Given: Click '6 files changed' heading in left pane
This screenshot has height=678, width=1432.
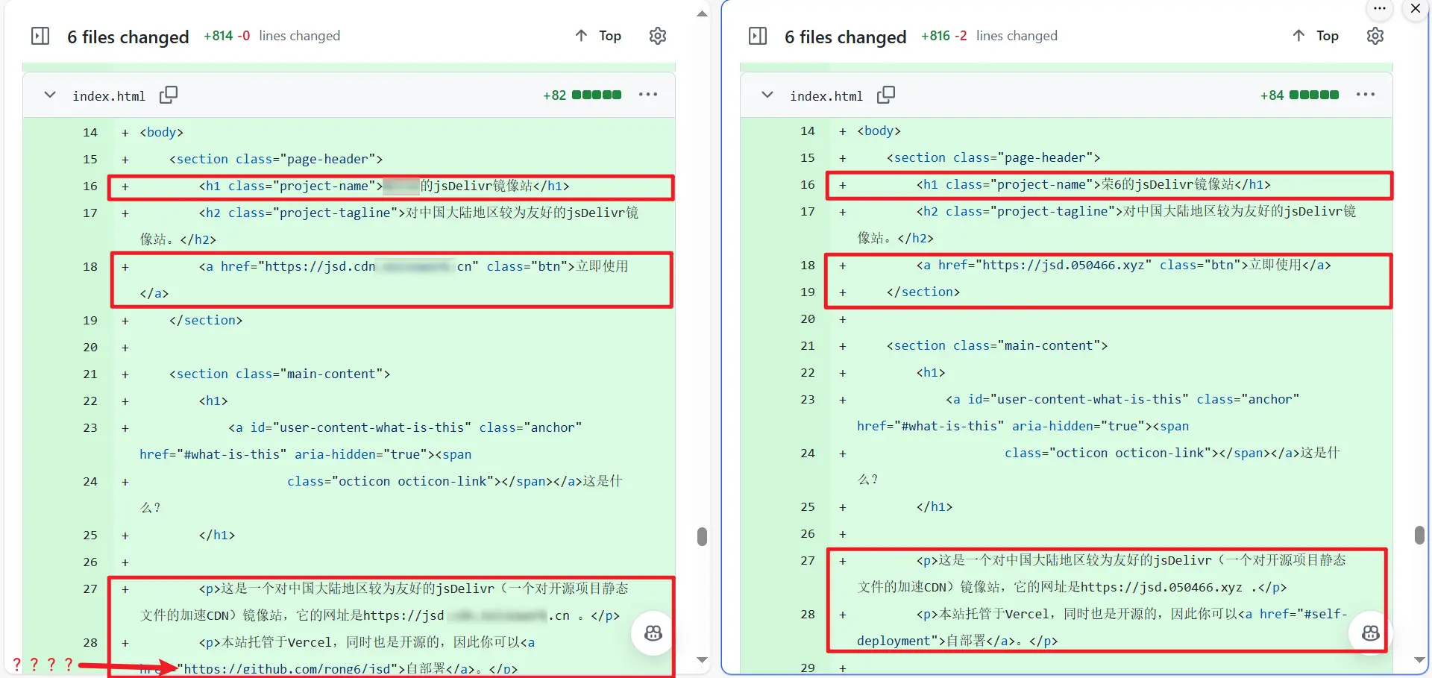Looking at the screenshot, I should point(128,37).
